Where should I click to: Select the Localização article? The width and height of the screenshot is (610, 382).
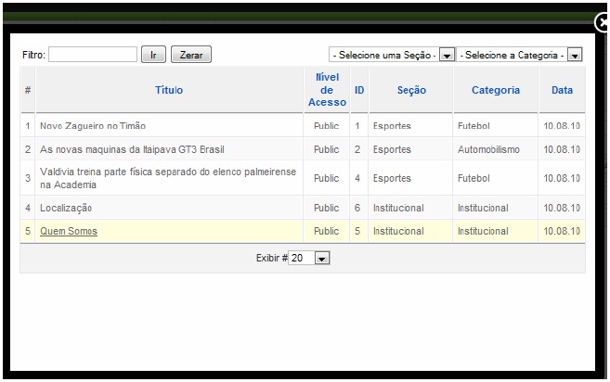coord(66,208)
